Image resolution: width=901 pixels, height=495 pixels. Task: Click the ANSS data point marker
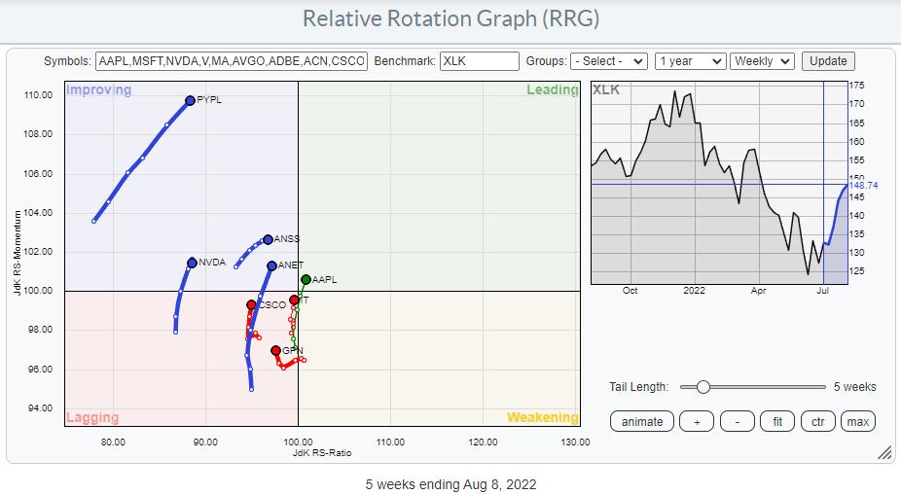pos(269,239)
